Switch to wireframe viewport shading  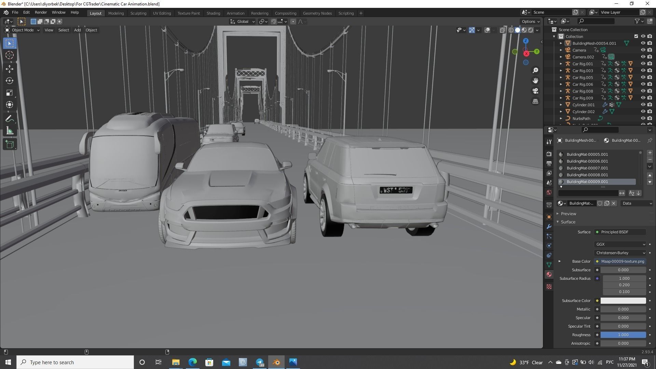point(511,30)
